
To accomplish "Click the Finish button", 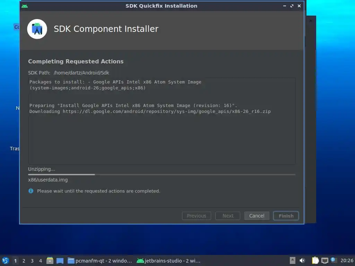I will click(286, 216).
